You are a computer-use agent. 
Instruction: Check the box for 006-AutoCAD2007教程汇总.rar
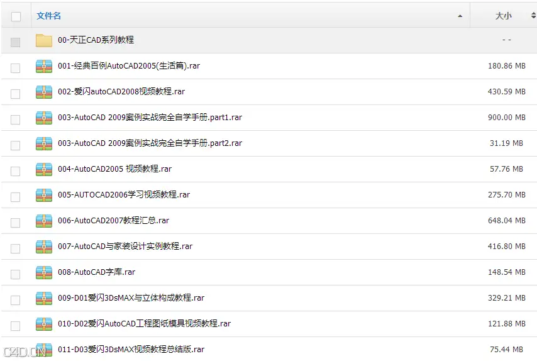click(x=16, y=223)
